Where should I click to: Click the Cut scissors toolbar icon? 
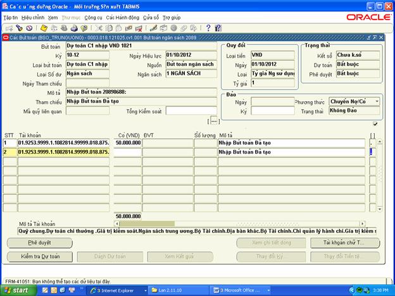[99, 28]
